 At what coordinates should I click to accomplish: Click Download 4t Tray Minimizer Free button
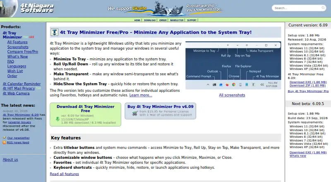[x=86, y=115]
